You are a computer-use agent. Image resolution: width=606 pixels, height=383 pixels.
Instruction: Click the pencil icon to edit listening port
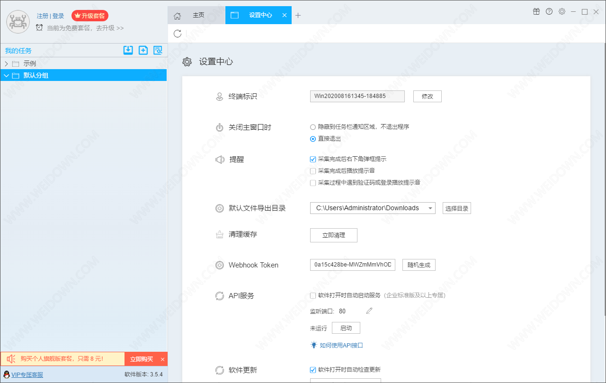pos(369,311)
